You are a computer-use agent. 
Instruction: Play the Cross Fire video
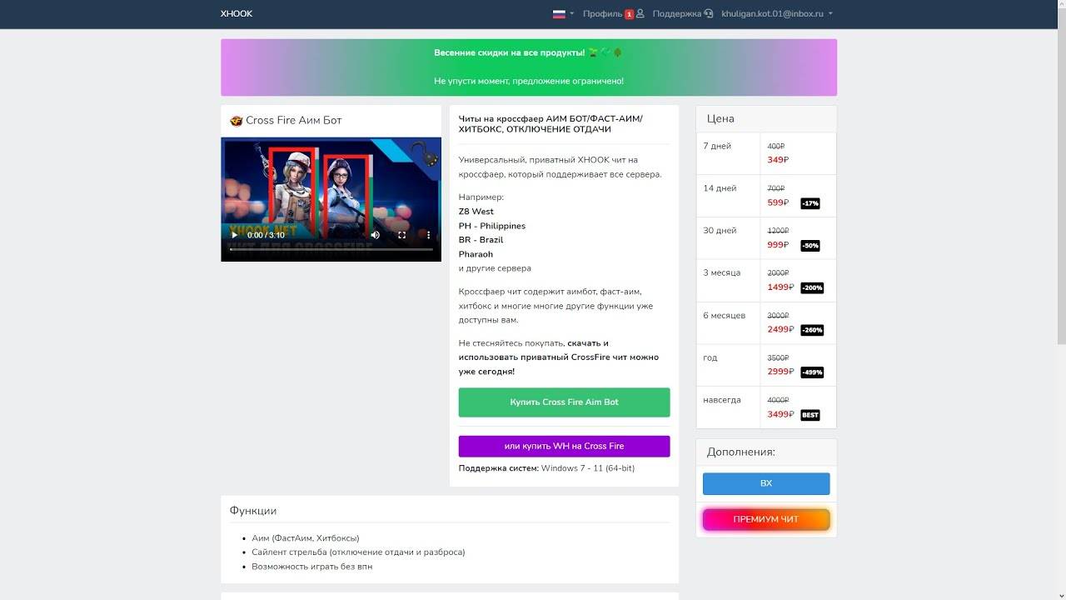click(234, 235)
